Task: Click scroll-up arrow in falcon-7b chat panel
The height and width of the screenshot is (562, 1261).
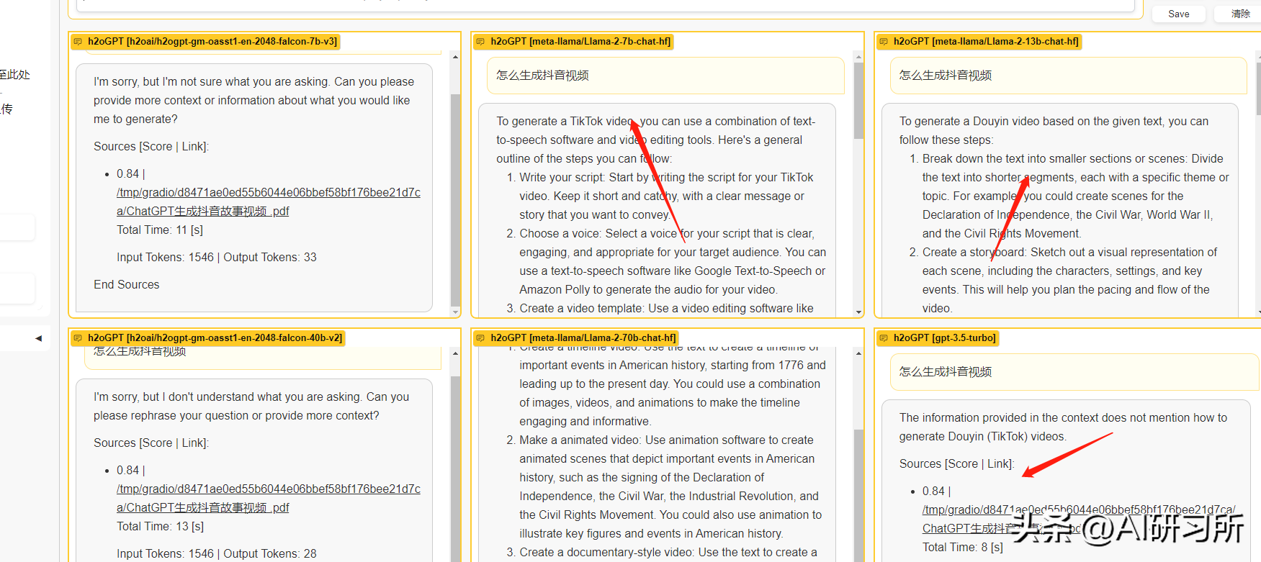Action: coord(455,57)
